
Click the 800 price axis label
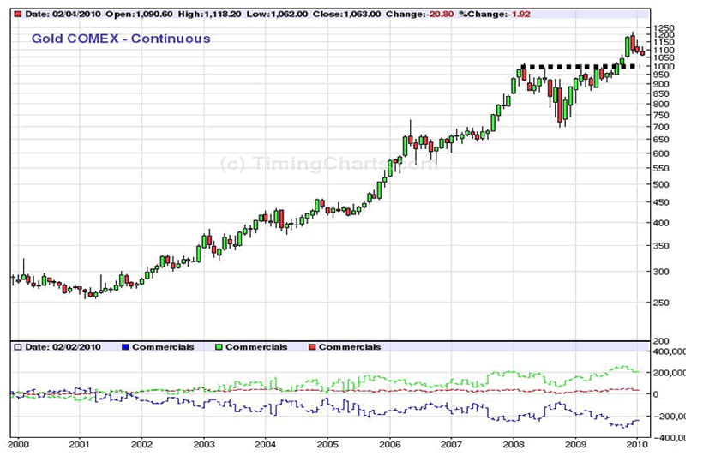[x=661, y=104]
